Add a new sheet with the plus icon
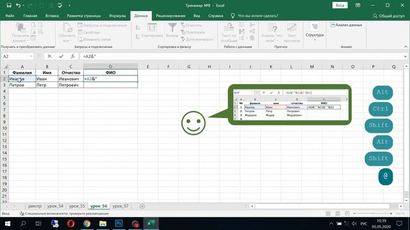The image size is (410, 230). pos(142,206)
